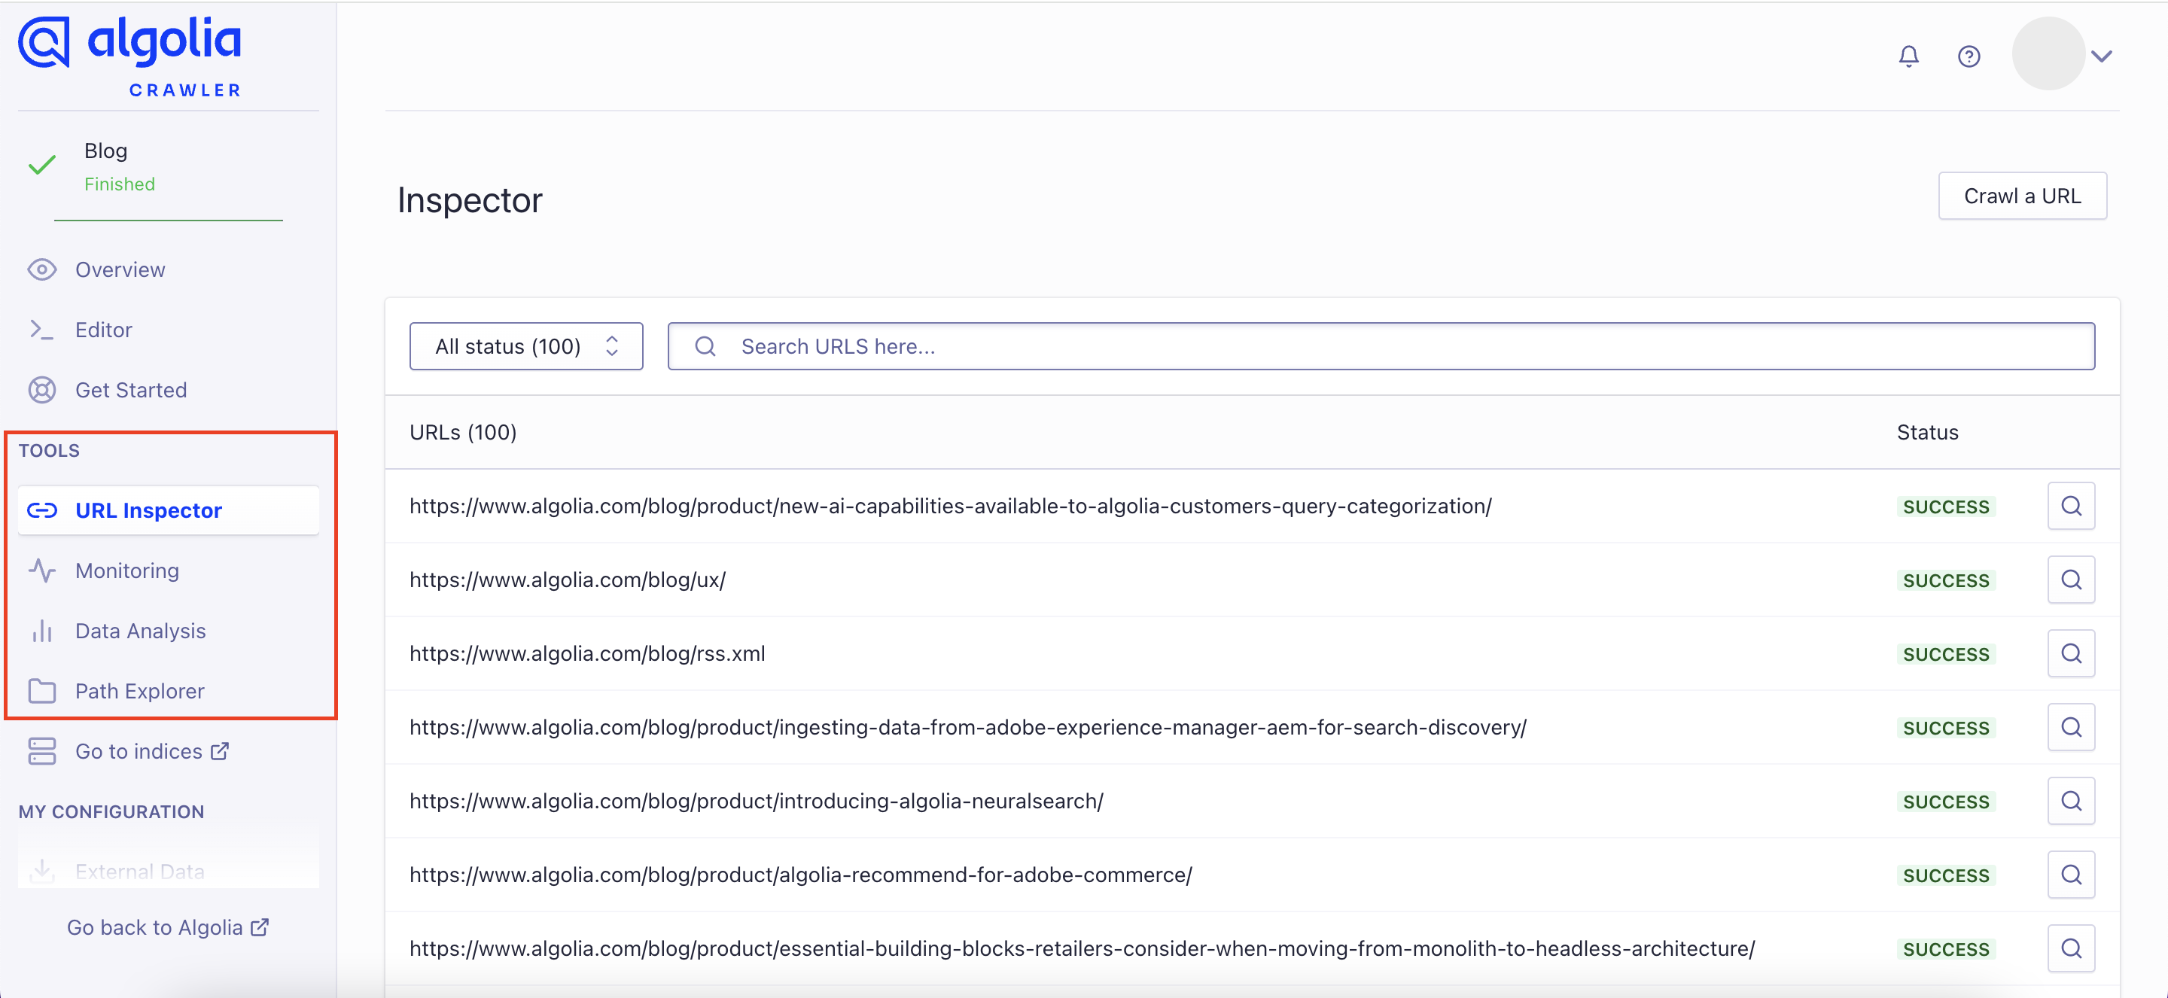Click the Overview eye icon
This screenshot has height=998, width=2168.
click(x=42, y=269)
